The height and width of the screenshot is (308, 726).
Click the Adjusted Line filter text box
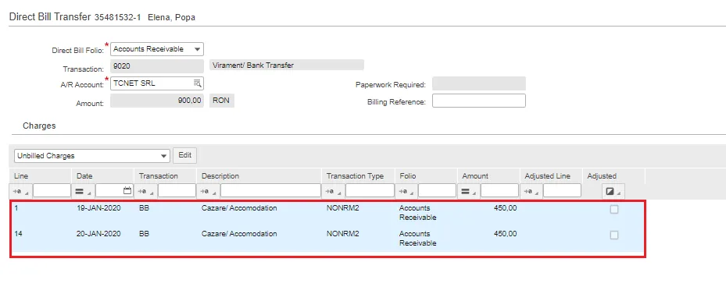click(x=562, y=190)
